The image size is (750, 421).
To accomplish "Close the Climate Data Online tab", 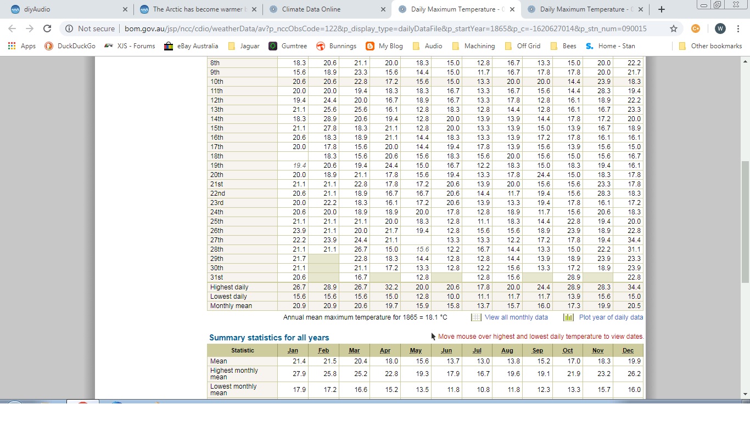I will 383,9.
